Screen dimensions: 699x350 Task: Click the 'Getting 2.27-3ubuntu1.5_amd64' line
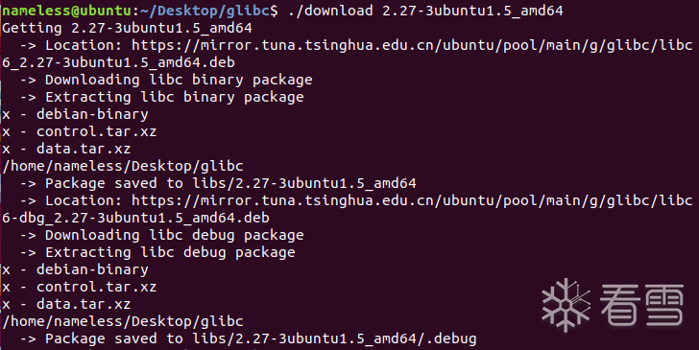click(x=127, y=28)
